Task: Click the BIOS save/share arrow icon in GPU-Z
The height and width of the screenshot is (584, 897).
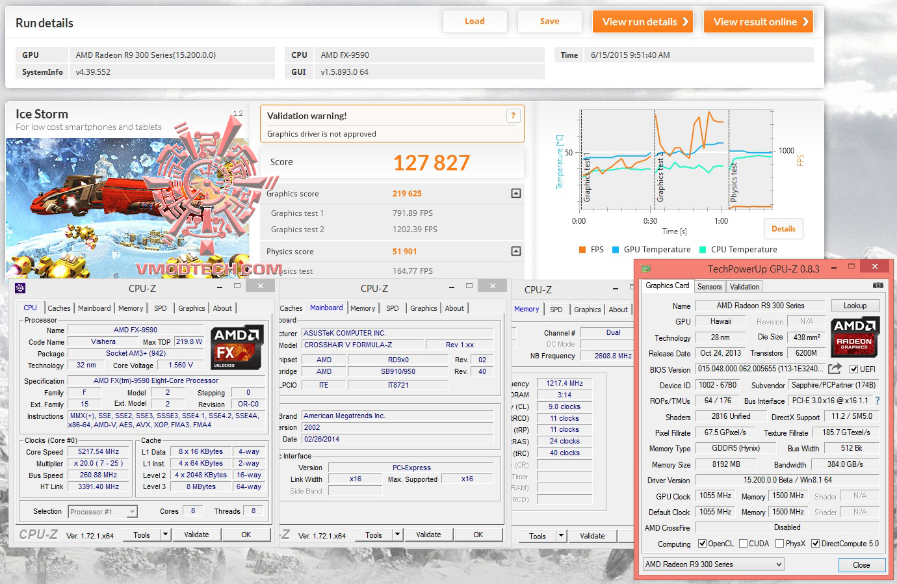Action: pos(835,369)
